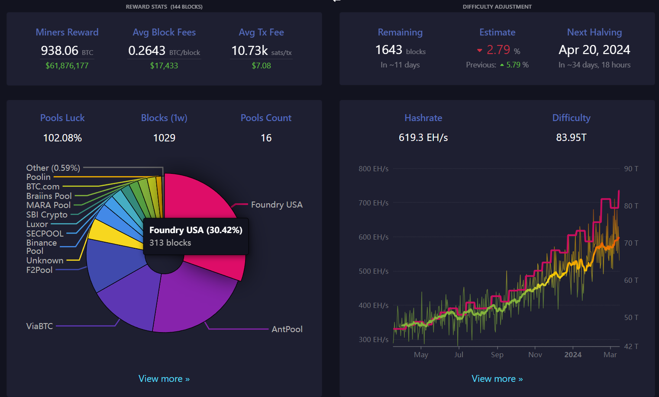Click the 1643 blocks remaining value

401,50
